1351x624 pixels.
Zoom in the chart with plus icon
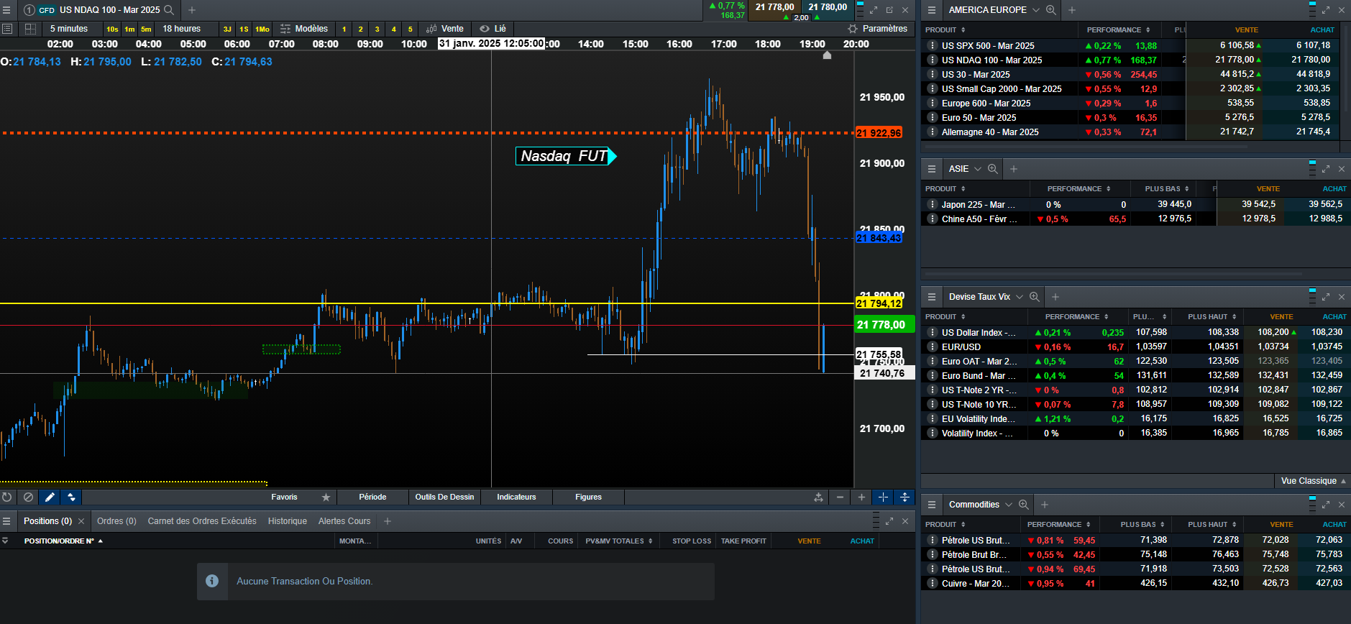[861, 497]
